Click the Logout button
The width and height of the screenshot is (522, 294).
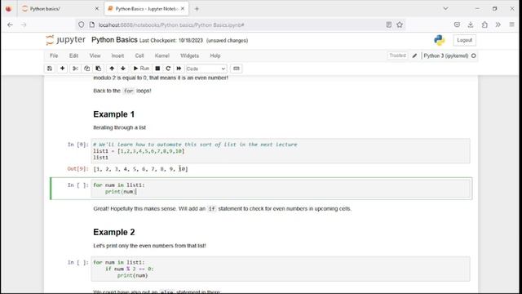click(464, 40)
